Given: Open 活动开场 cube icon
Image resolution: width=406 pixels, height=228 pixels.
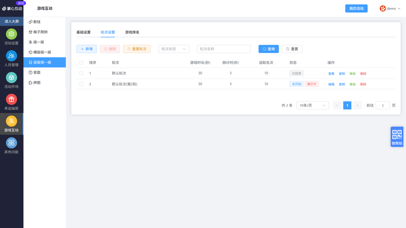Looking at the screenshot, I should coord(12,77).
